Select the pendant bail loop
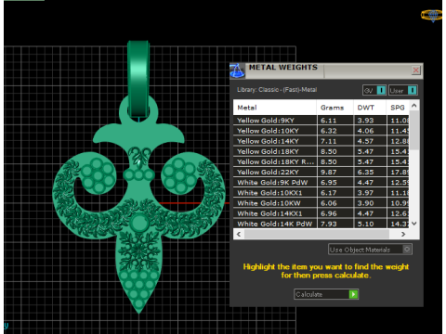The width and height of the screenshot is (446, 334). click(138, 79)
